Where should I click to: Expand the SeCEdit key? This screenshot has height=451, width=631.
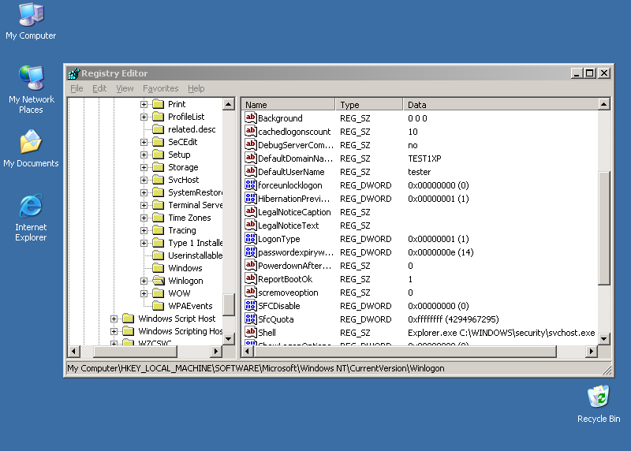144,142
